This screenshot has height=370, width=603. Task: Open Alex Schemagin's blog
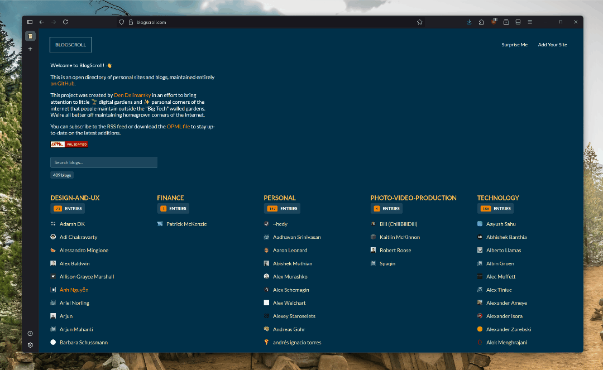point(291,290)
